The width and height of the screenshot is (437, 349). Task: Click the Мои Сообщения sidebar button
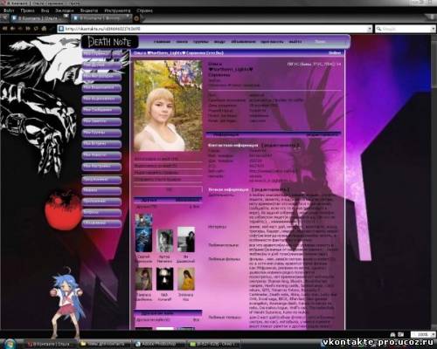point(101,110)
